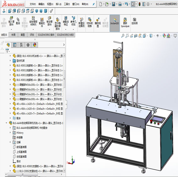Open Bill of Materials tool
Screen dimensions: 178x177
89,22
